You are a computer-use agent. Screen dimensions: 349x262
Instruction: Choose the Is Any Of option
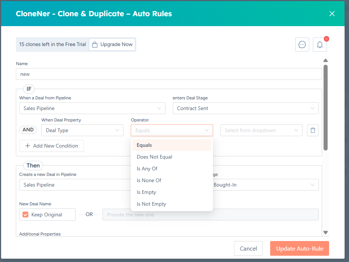click(172, 169)
